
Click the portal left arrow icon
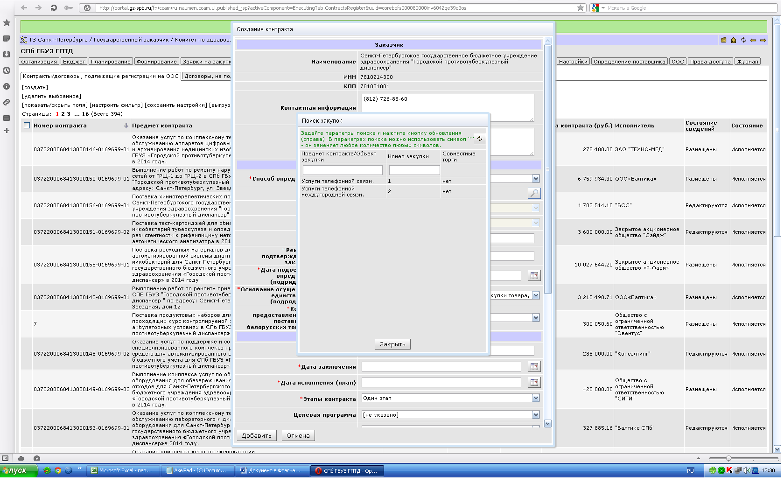[753, 40]
